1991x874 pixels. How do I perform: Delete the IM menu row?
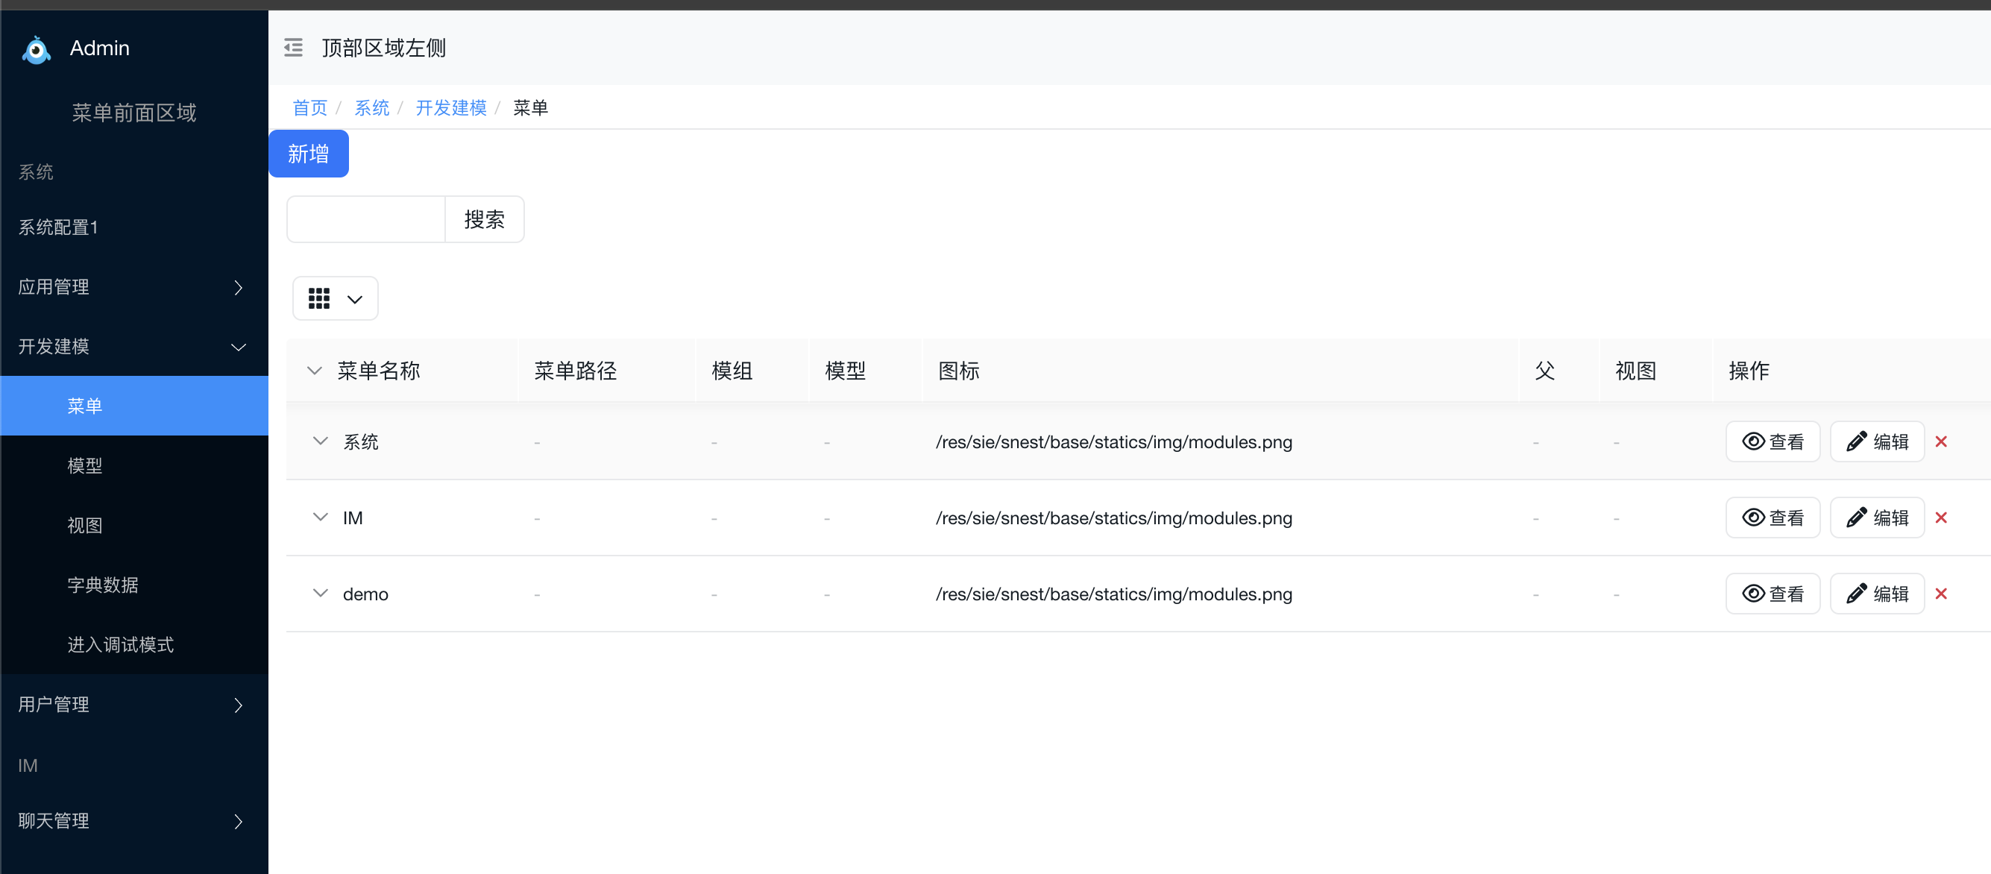pos(1941,518)
